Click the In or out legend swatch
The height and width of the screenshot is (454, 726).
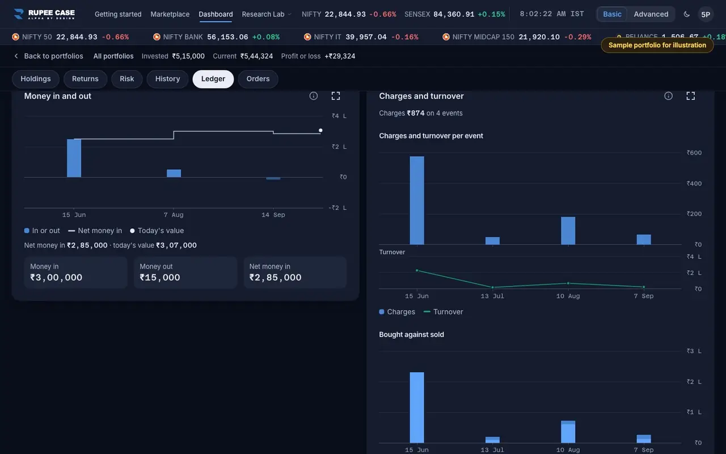pos(27,231)
